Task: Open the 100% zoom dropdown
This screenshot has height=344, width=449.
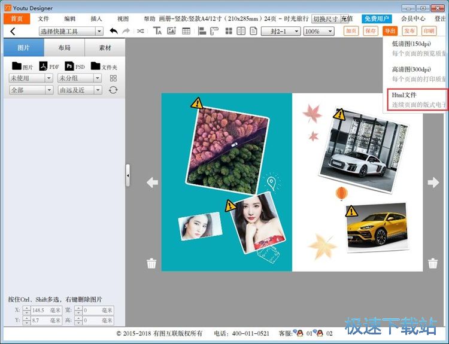Action: (x=318, y=31)
